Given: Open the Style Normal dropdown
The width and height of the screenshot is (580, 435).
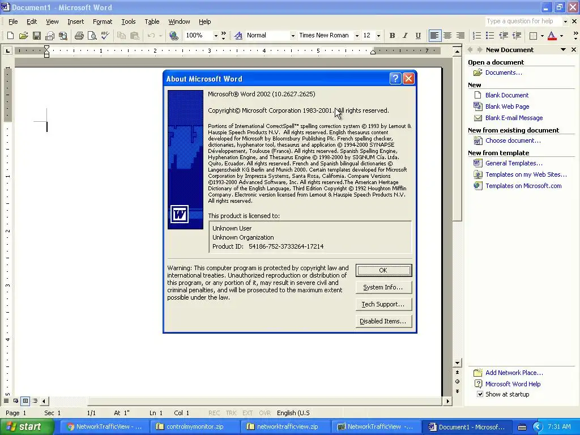Looking at the screenshot, I should pyautogui.click(x=293, y=36).
